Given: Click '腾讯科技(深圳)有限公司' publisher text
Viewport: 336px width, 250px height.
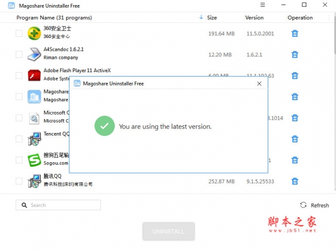Looking at the screenshot, I should pyautogui.click(x=68, y=184).
